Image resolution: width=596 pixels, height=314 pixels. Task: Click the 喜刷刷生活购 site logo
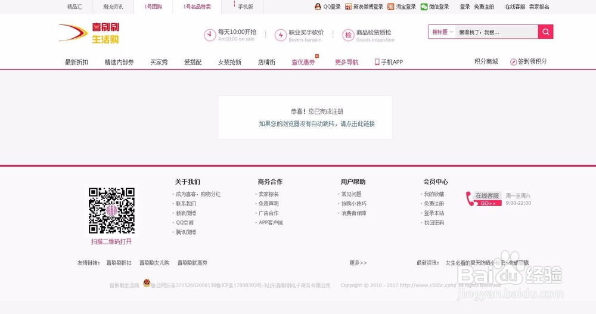click(89, 33)
